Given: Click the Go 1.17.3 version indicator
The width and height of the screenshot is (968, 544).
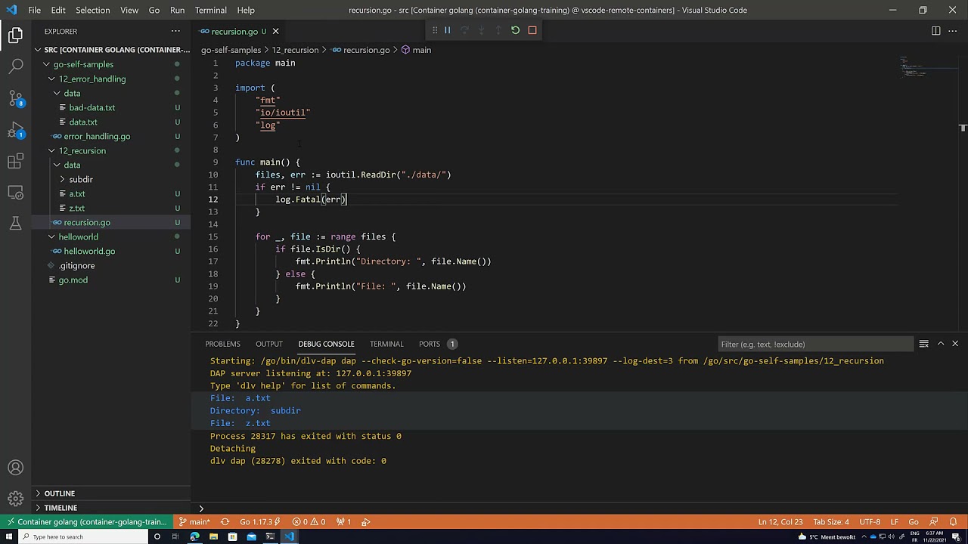Looking at the screenshot, I should pyautogui.click(x=259, y=522).
